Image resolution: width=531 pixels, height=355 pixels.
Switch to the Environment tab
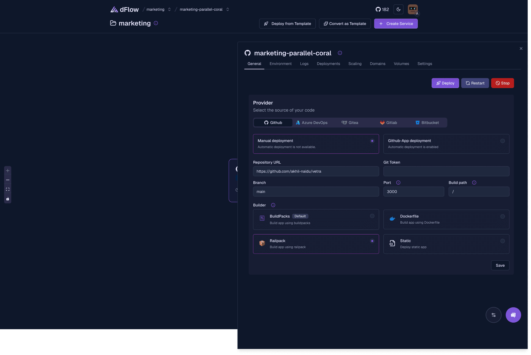pos(280,64)
